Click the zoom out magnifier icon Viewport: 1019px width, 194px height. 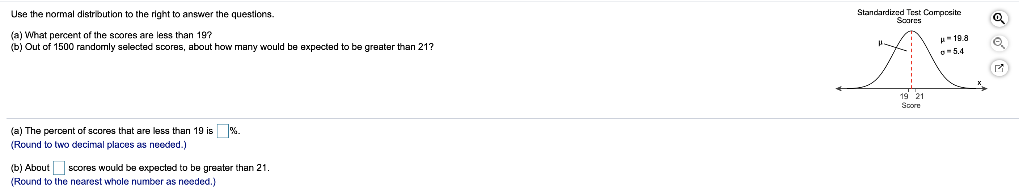(x=999, y=43)
